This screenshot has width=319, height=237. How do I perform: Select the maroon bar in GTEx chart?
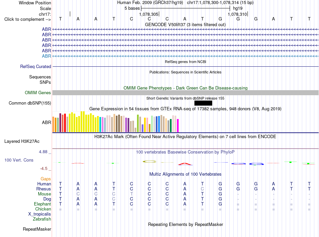60,123
